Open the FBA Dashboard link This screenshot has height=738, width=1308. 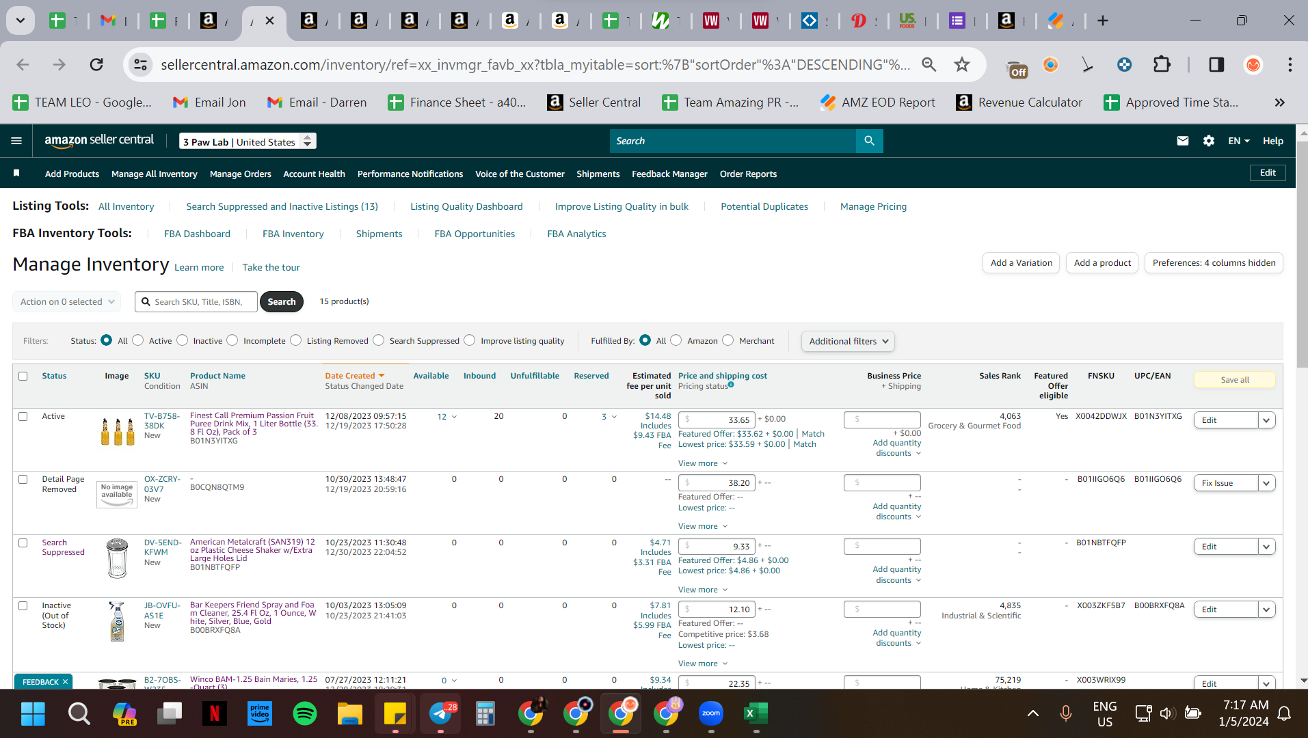[x=197, y=234]
